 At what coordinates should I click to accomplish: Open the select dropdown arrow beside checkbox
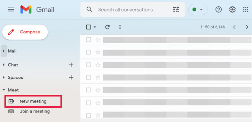(95, 27)
